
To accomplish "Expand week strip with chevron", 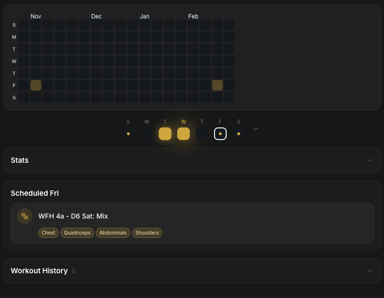I will point(256,129).
